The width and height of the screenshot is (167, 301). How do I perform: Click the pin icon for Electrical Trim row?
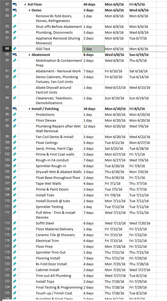click(x=15, y=241)
